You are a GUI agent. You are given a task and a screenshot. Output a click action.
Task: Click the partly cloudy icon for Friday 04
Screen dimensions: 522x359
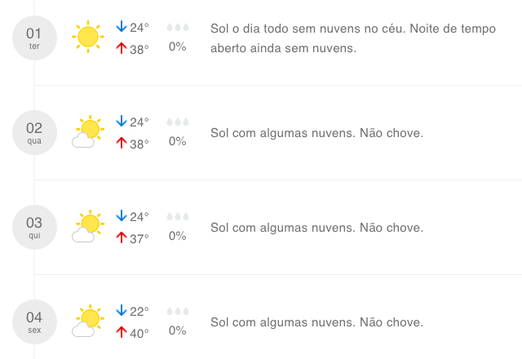pyautogui.click(x=88, y=321)
